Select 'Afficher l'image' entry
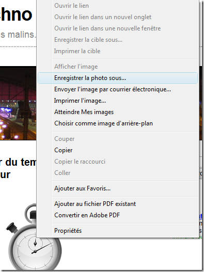This screenshot has width=204, height=272. [118, 67]
